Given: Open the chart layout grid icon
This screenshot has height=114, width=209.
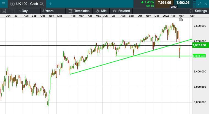Looking at the screenshot, I should point(13,11).
